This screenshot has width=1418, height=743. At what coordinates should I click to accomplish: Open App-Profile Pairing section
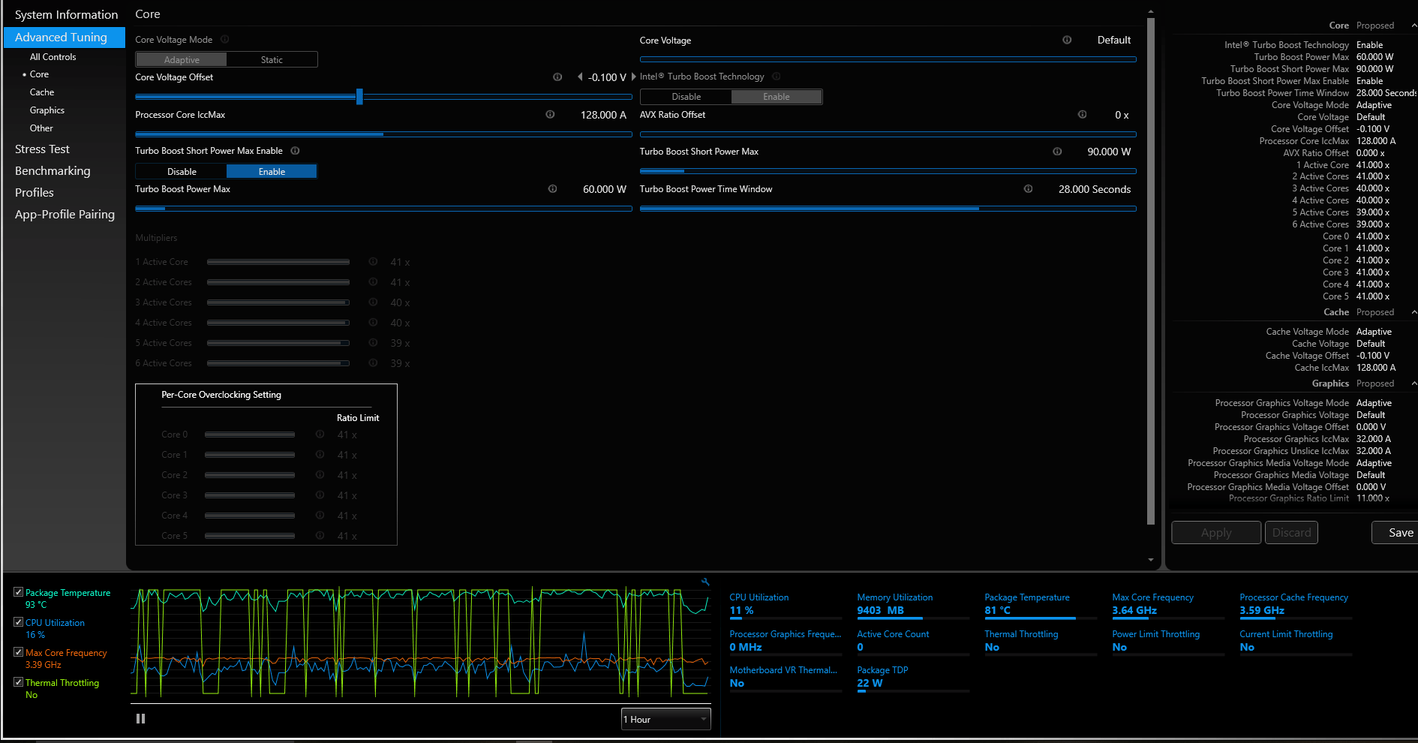coord(65,215)
